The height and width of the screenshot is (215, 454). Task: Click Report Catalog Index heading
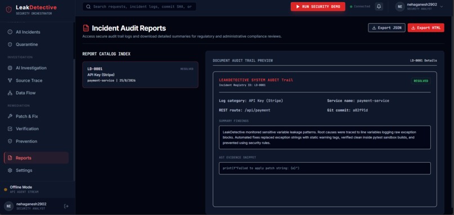click(106, 54)
